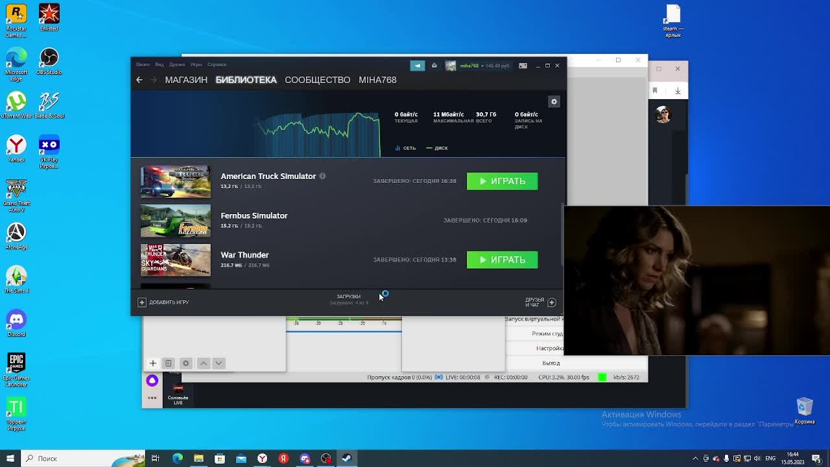Viewport: 830px width, 467px height.
Task: Open Yandex Alice purple circle icon
Action: tap(152, 380)
